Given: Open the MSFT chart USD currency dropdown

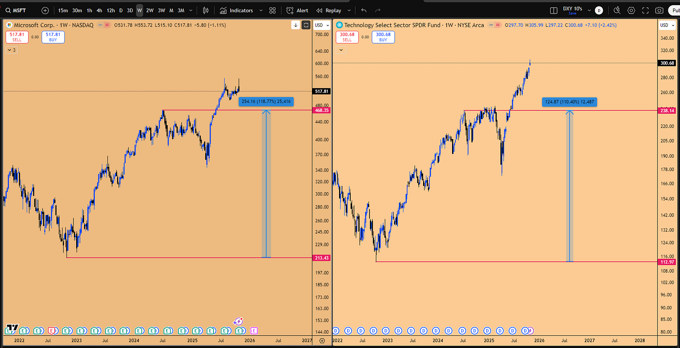Looking at the screenshot, I should [x=322, y=25].
